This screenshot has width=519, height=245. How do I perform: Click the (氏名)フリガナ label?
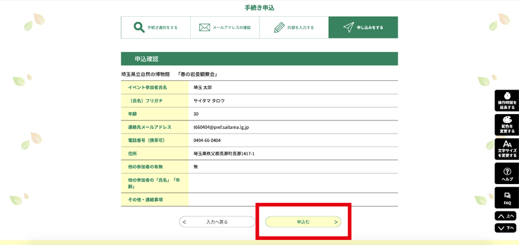(145, 100)
